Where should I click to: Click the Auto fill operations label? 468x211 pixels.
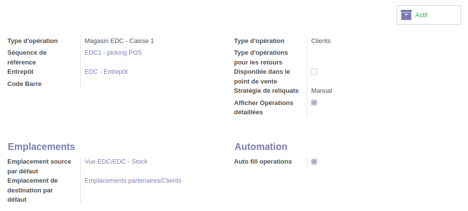coord(263,162)
